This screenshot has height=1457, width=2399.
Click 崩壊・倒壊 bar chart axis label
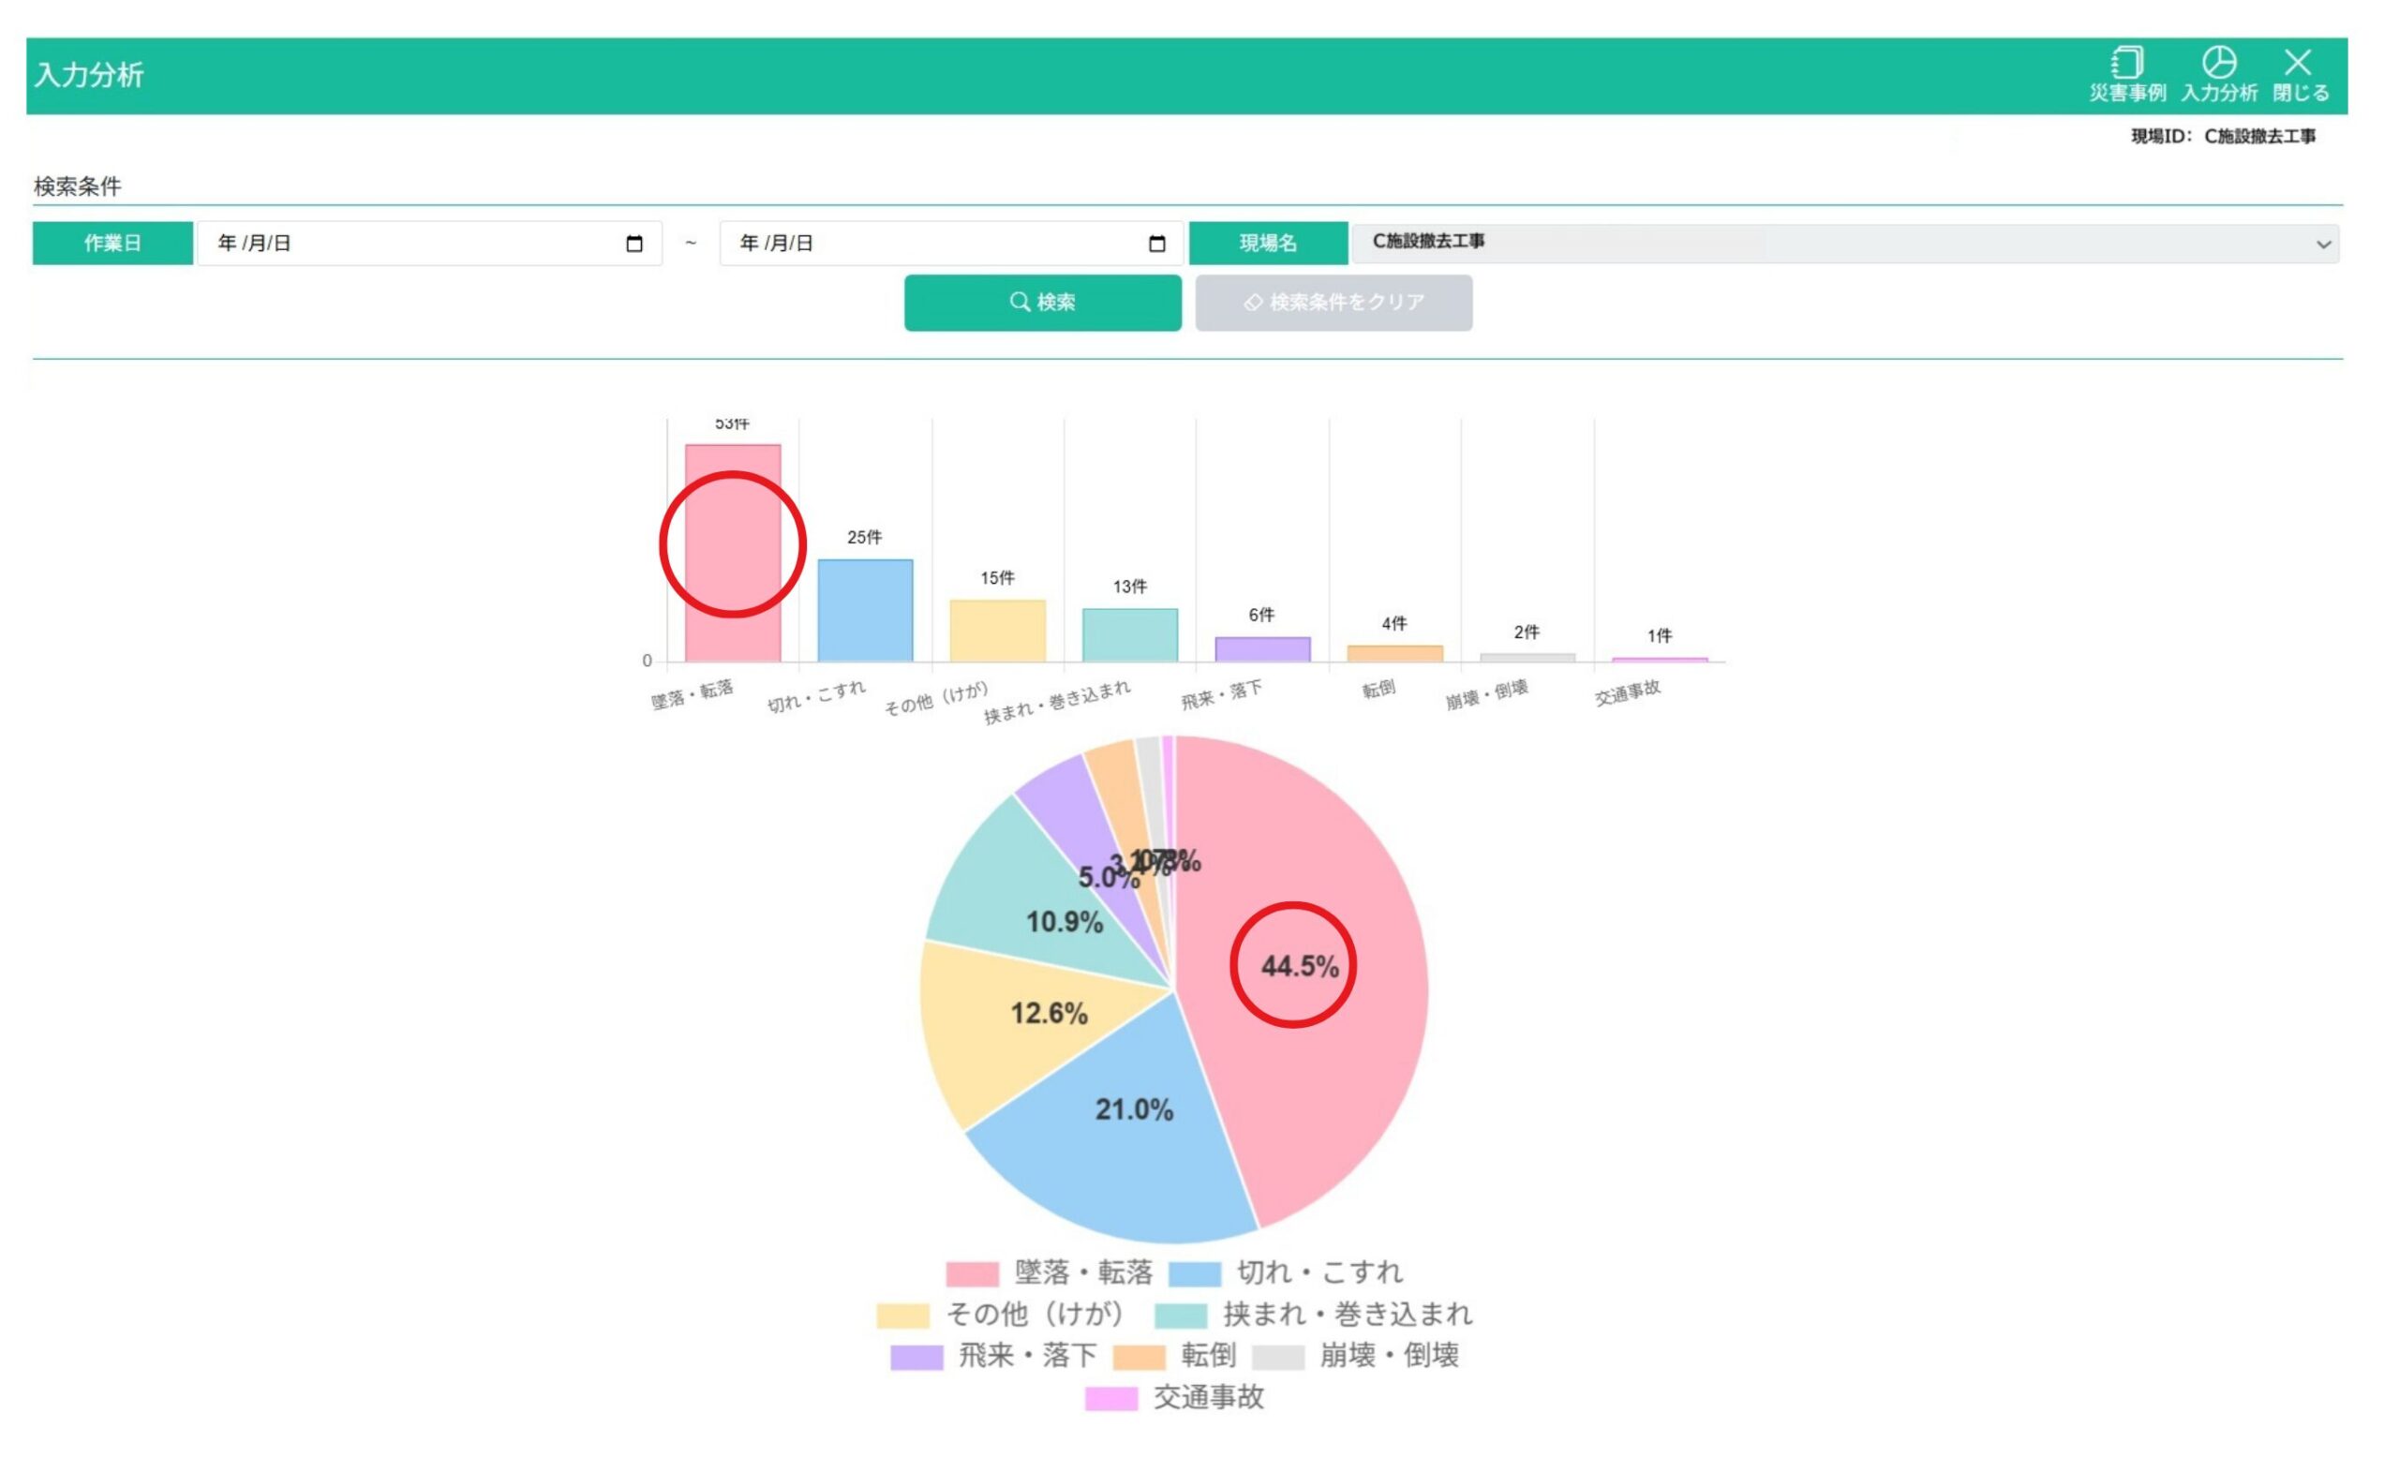coord(1485,694)
